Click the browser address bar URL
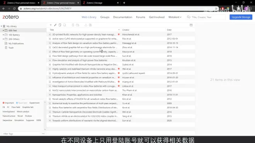The width and height of the screenshot is (255, 143). (x=48, y=8)
